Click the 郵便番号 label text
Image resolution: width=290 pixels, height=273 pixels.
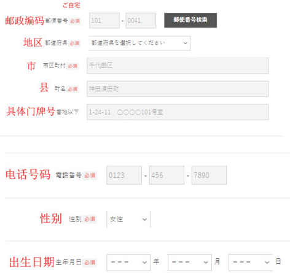click(x=57, y=20)
